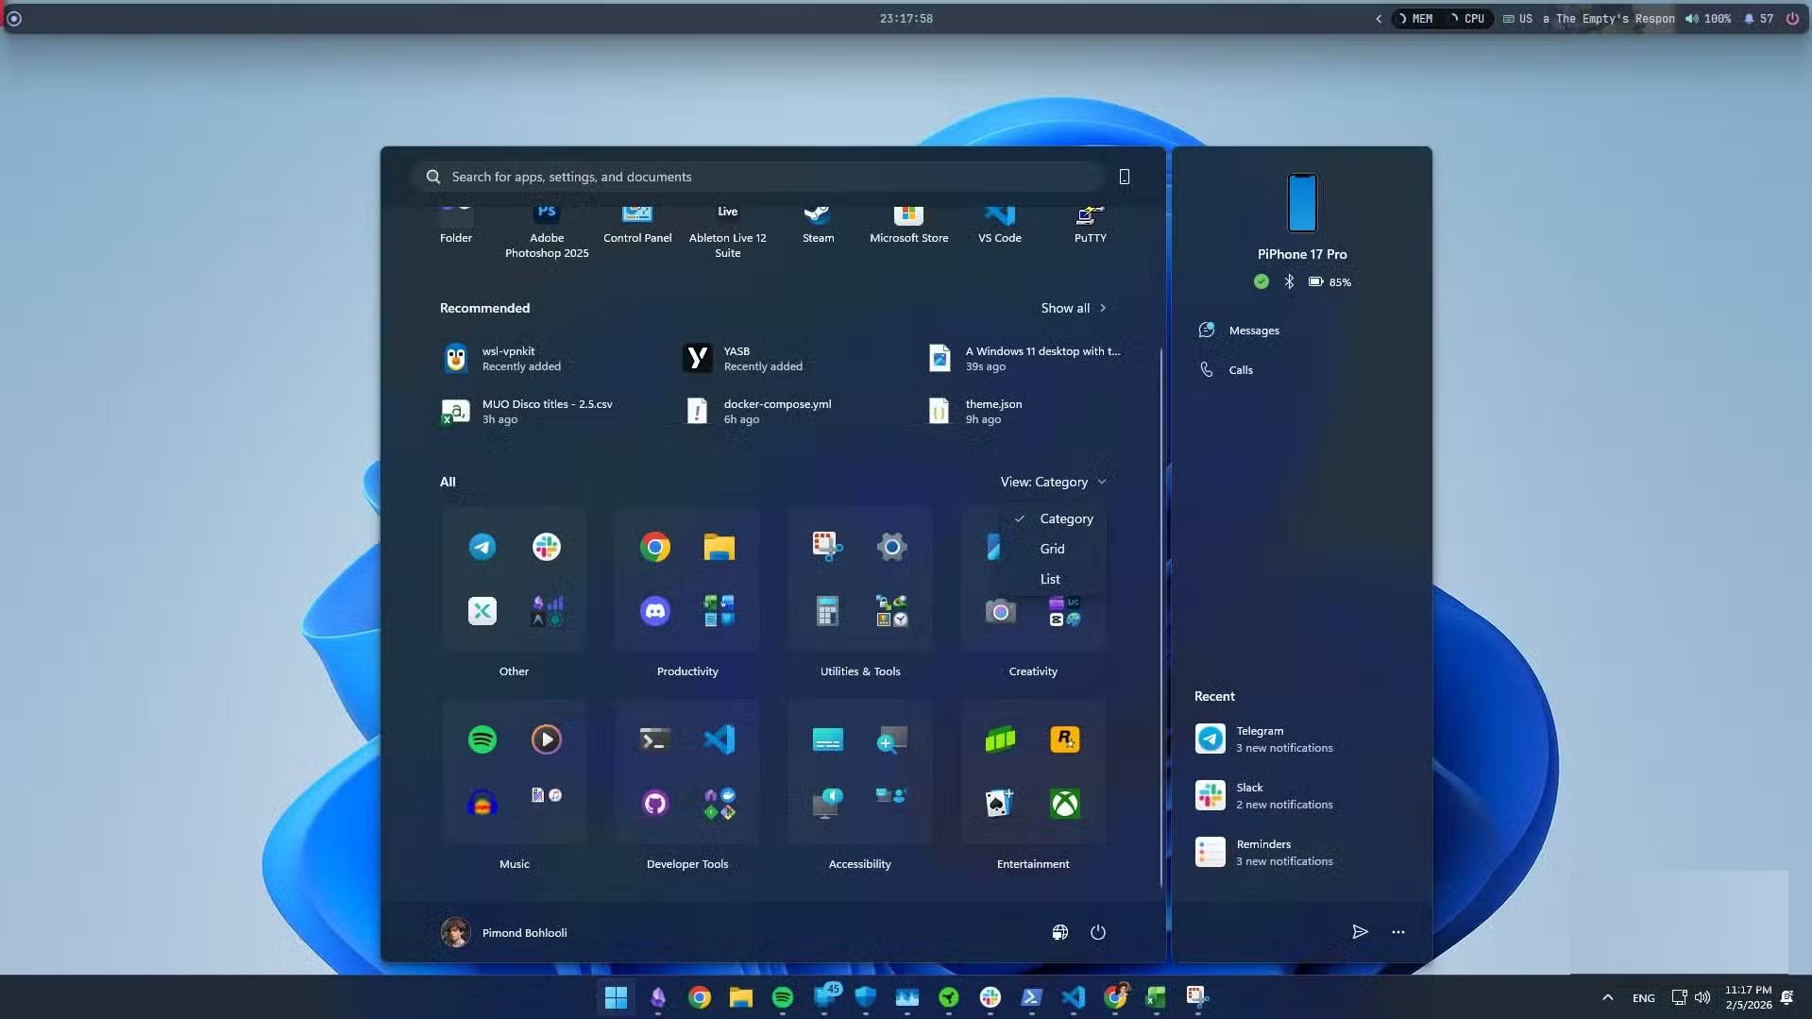Open Calculator in Utilities & Tools
Screen dimensions: 1812x1019
827,611
